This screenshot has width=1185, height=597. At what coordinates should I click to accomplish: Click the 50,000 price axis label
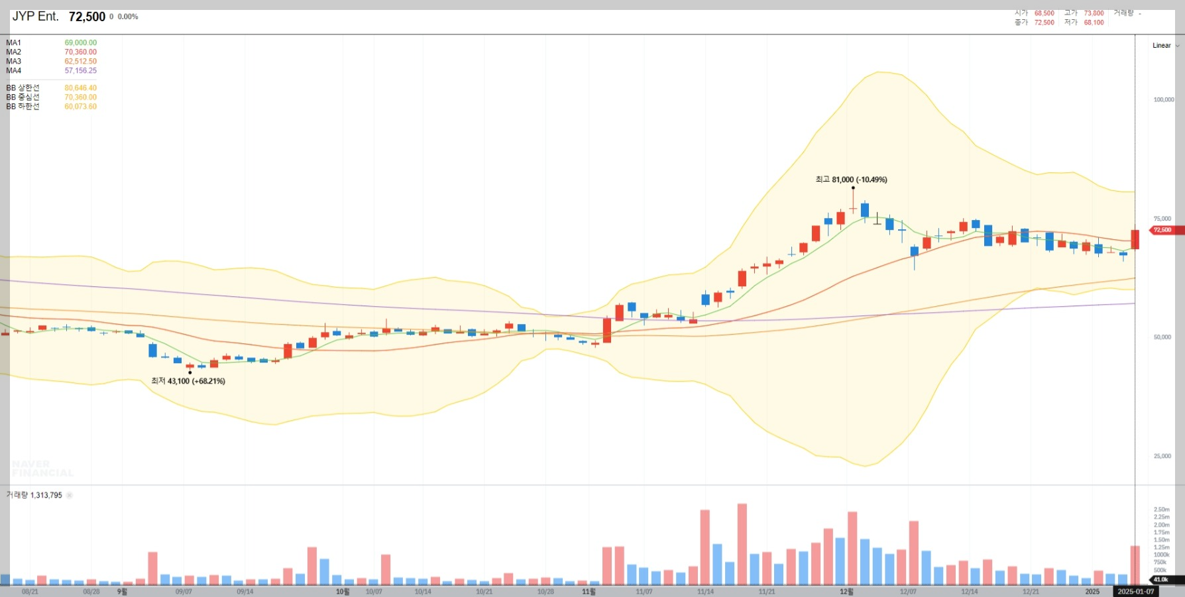tap(1162, 337)
